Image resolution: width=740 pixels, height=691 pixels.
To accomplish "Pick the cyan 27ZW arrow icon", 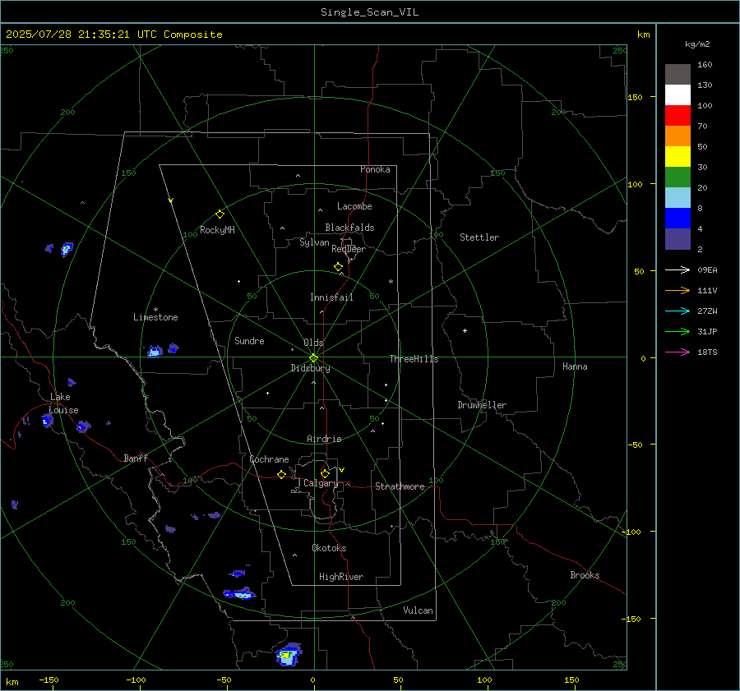I will tap(678, 311).
